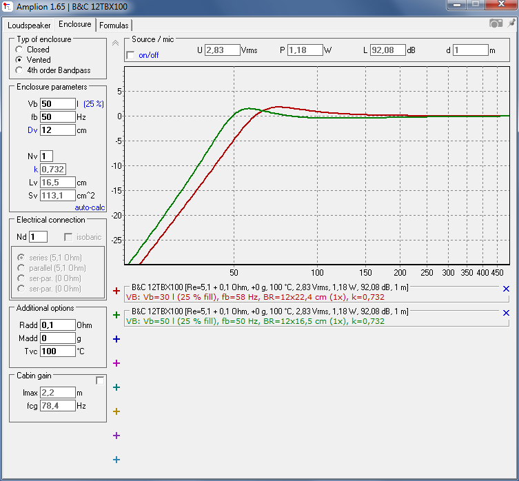Image resolution: width=519 pixels, height=481 pixels.
Task: Select parallel (5,1 Ohm) connection
Action: [21, 268]
